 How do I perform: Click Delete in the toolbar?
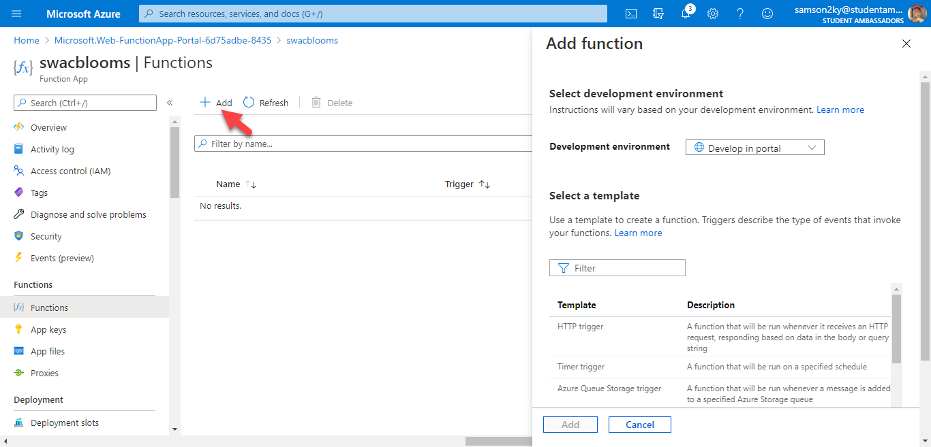point(332,103)
